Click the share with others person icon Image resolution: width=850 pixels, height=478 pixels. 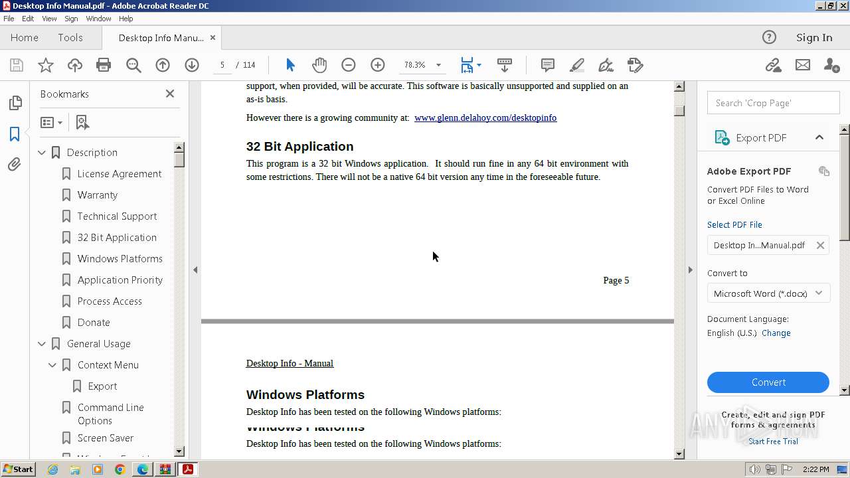tap(831, 65)
